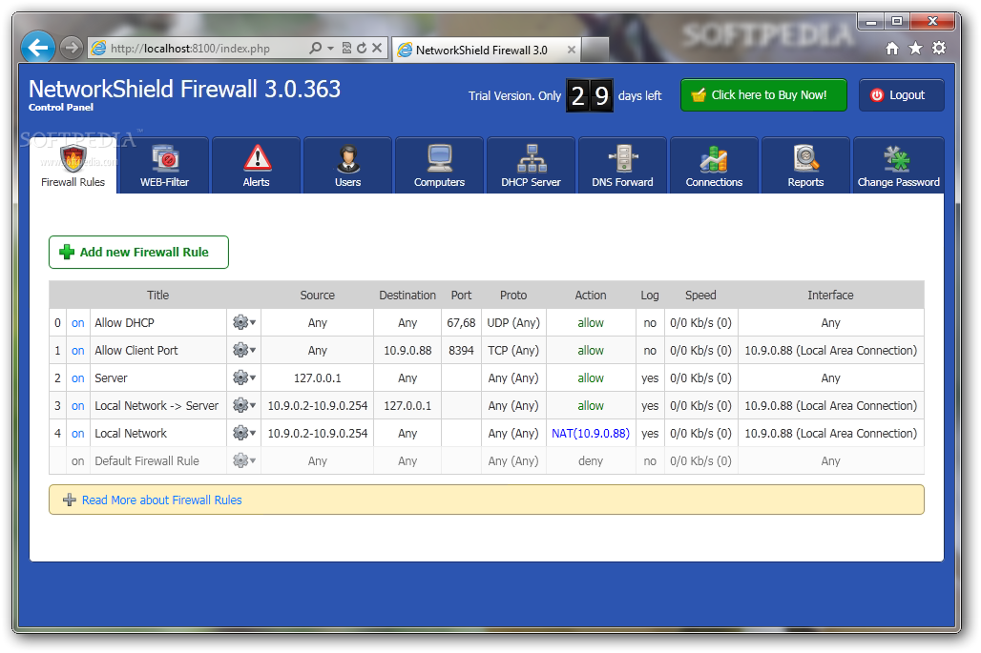Open gear dropdown for Server rule
The height and width of the screenshot is (653, 981).
pos(244,378)
